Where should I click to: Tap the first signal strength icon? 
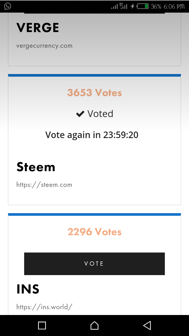(114, 6)
